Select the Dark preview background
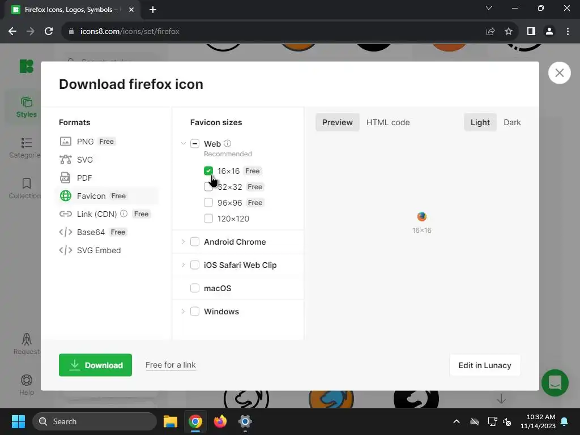This screenshot has height=435, width=580. (x=512, y=122)
